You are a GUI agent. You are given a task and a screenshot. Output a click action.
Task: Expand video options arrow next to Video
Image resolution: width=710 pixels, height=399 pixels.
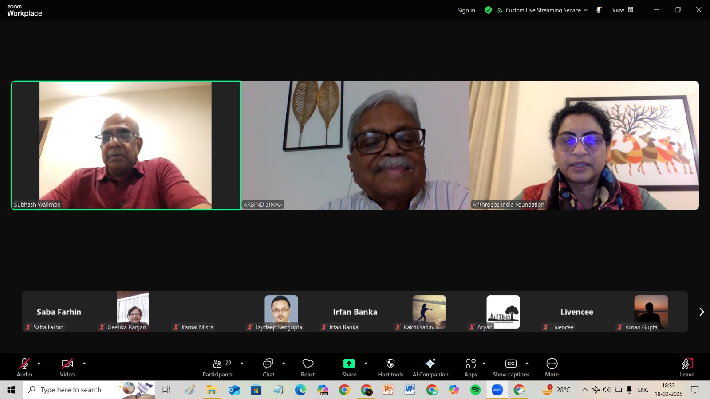84,364
